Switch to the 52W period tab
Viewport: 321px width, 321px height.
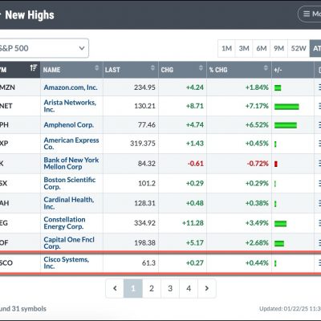299,48
